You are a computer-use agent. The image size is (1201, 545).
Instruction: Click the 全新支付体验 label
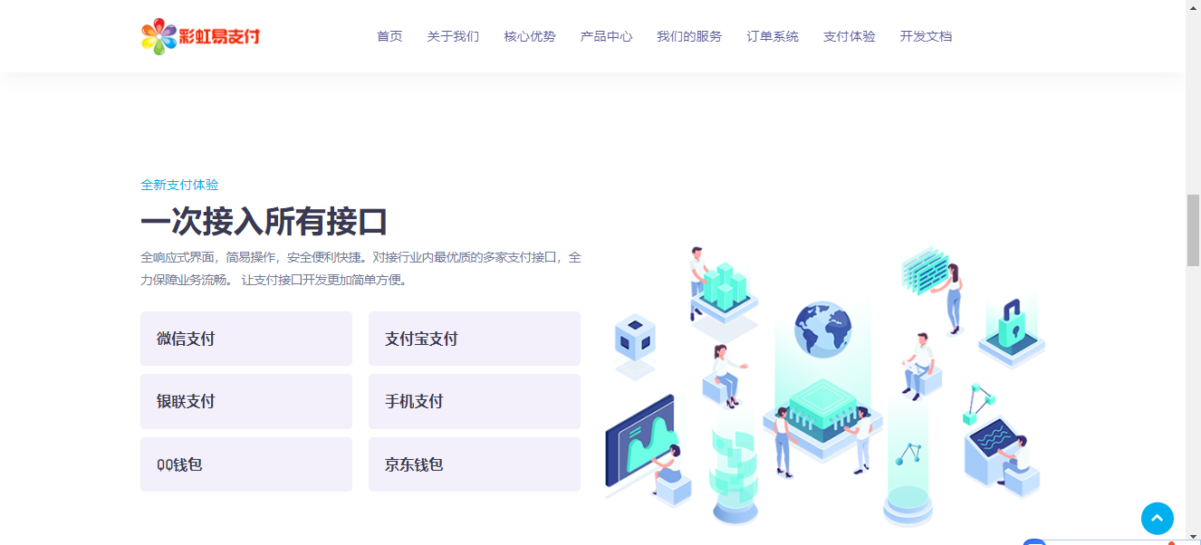pos(179,185)
